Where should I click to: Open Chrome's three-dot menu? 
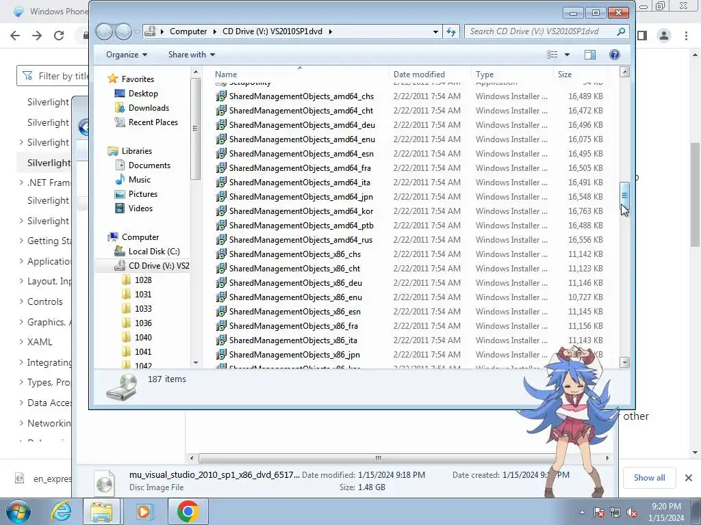[x=686, y=36]
